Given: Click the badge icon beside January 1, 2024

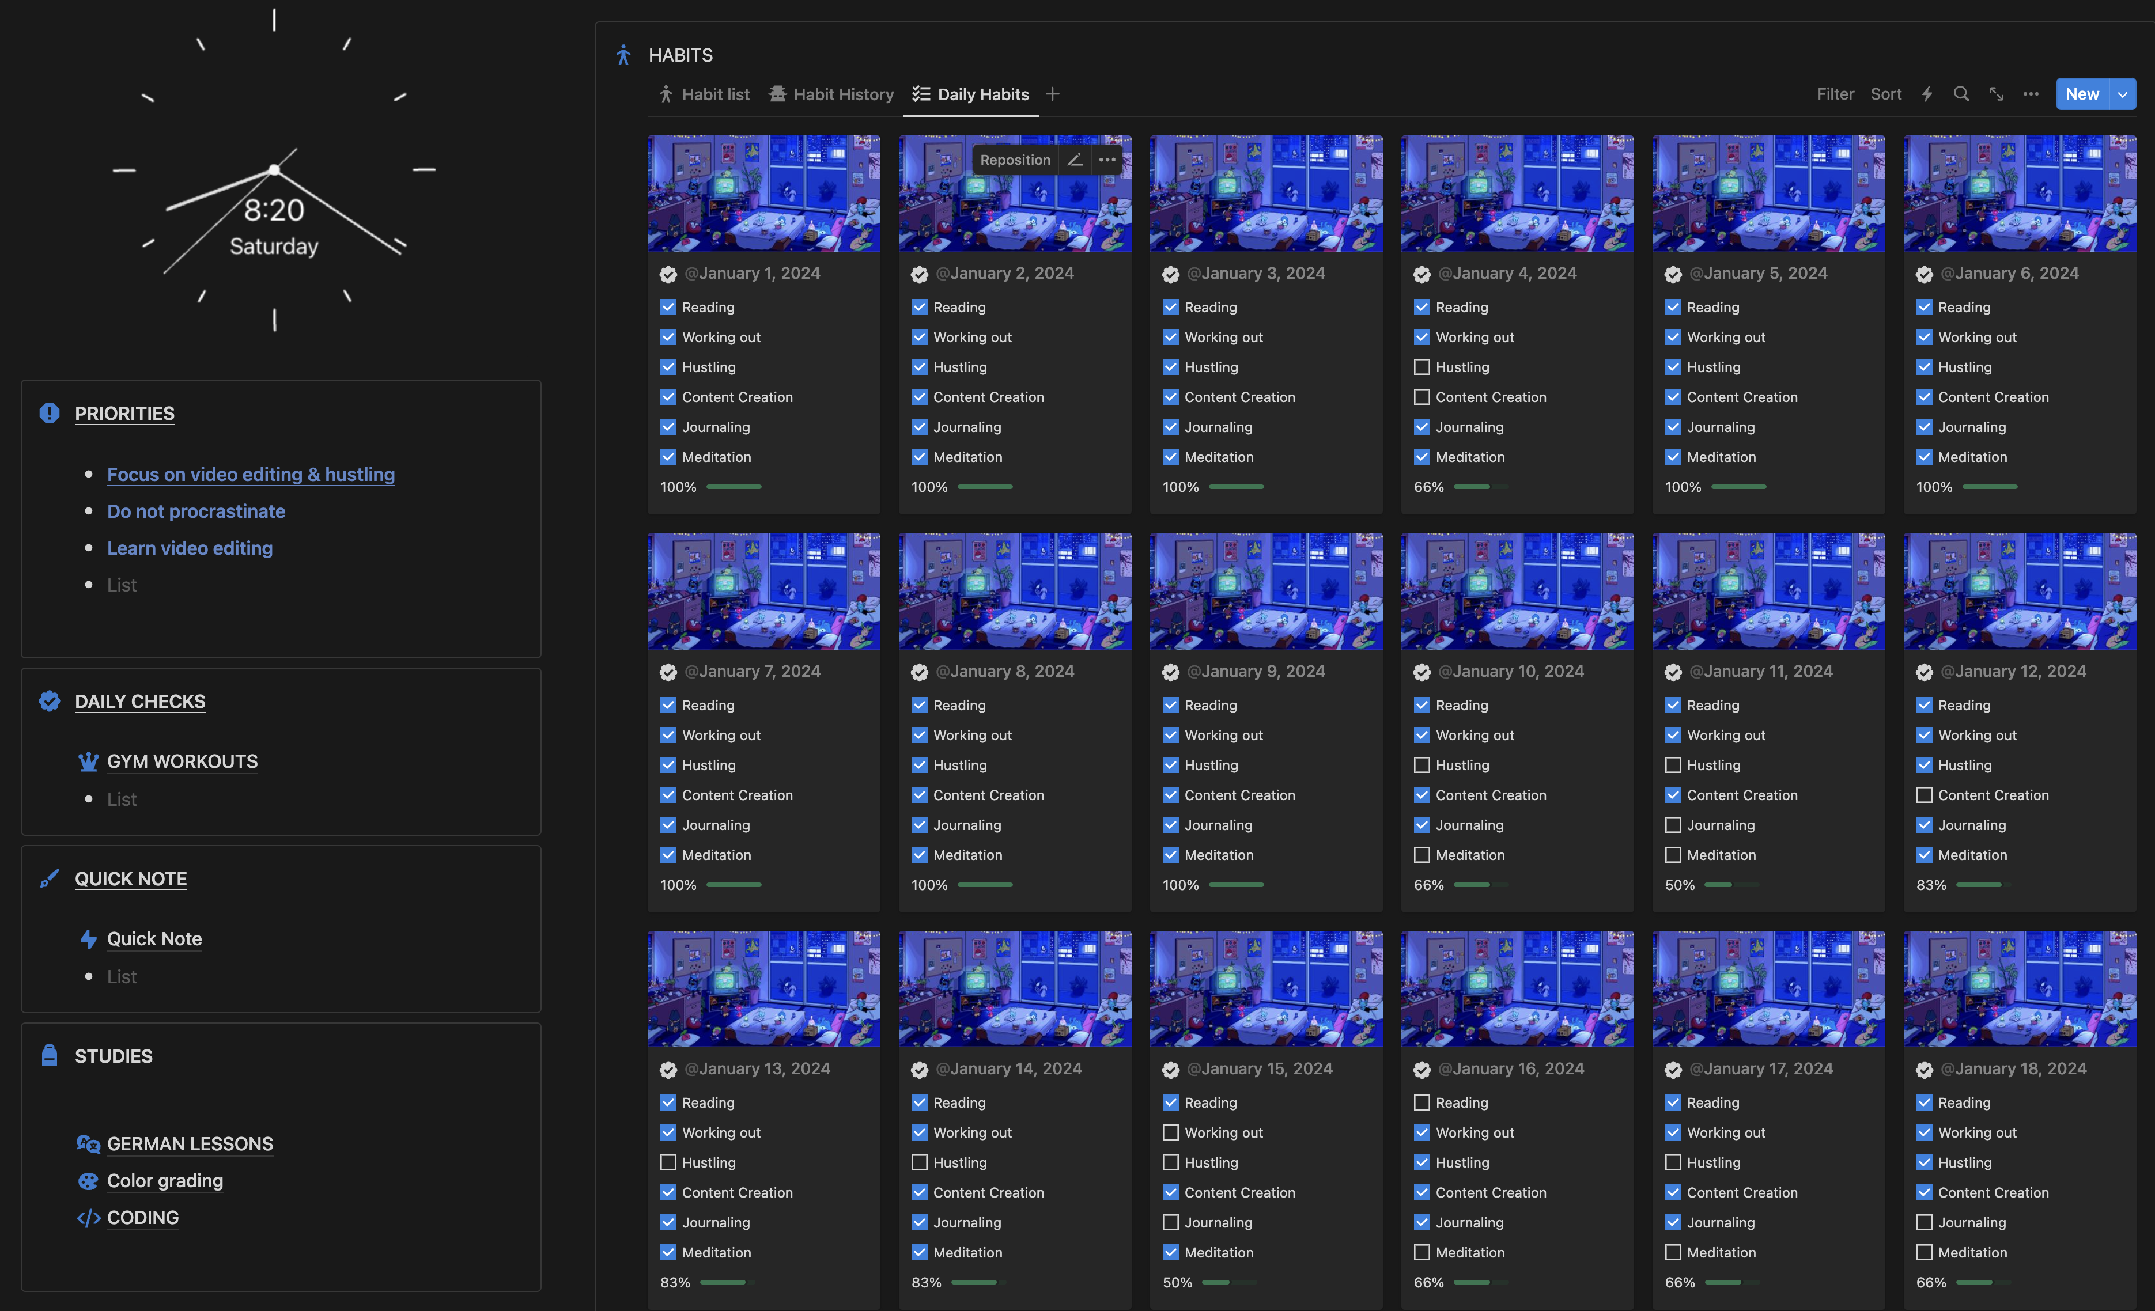Looking at the screenshot, I should tap(668, 274).
